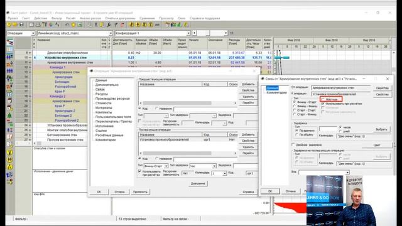
Task: Collapse the Команда 2 group
Action: click(30, 96)
